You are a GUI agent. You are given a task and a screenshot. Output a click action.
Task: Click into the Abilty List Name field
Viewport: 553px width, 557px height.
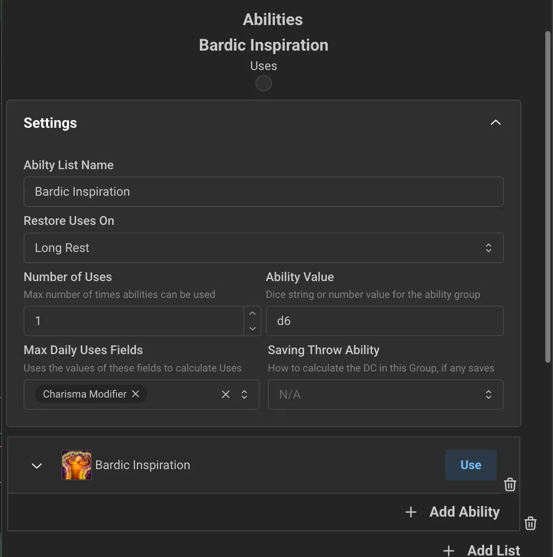coord(263,192)
